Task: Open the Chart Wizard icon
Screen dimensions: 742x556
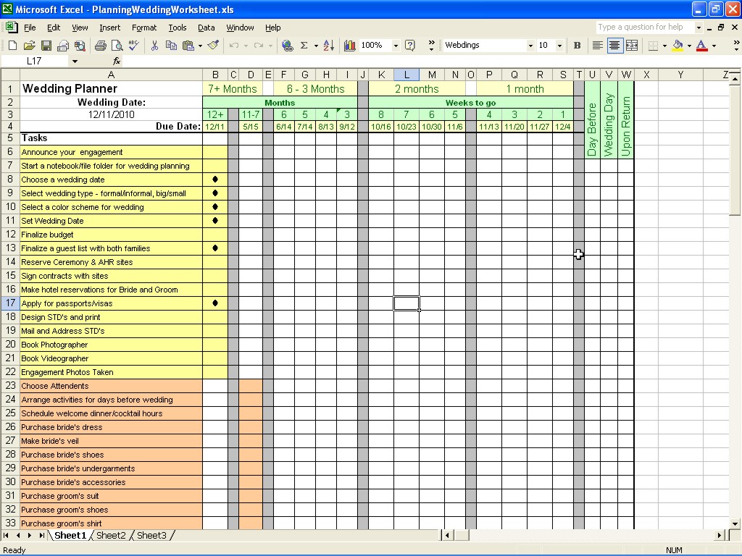Action: pos(350,46)
